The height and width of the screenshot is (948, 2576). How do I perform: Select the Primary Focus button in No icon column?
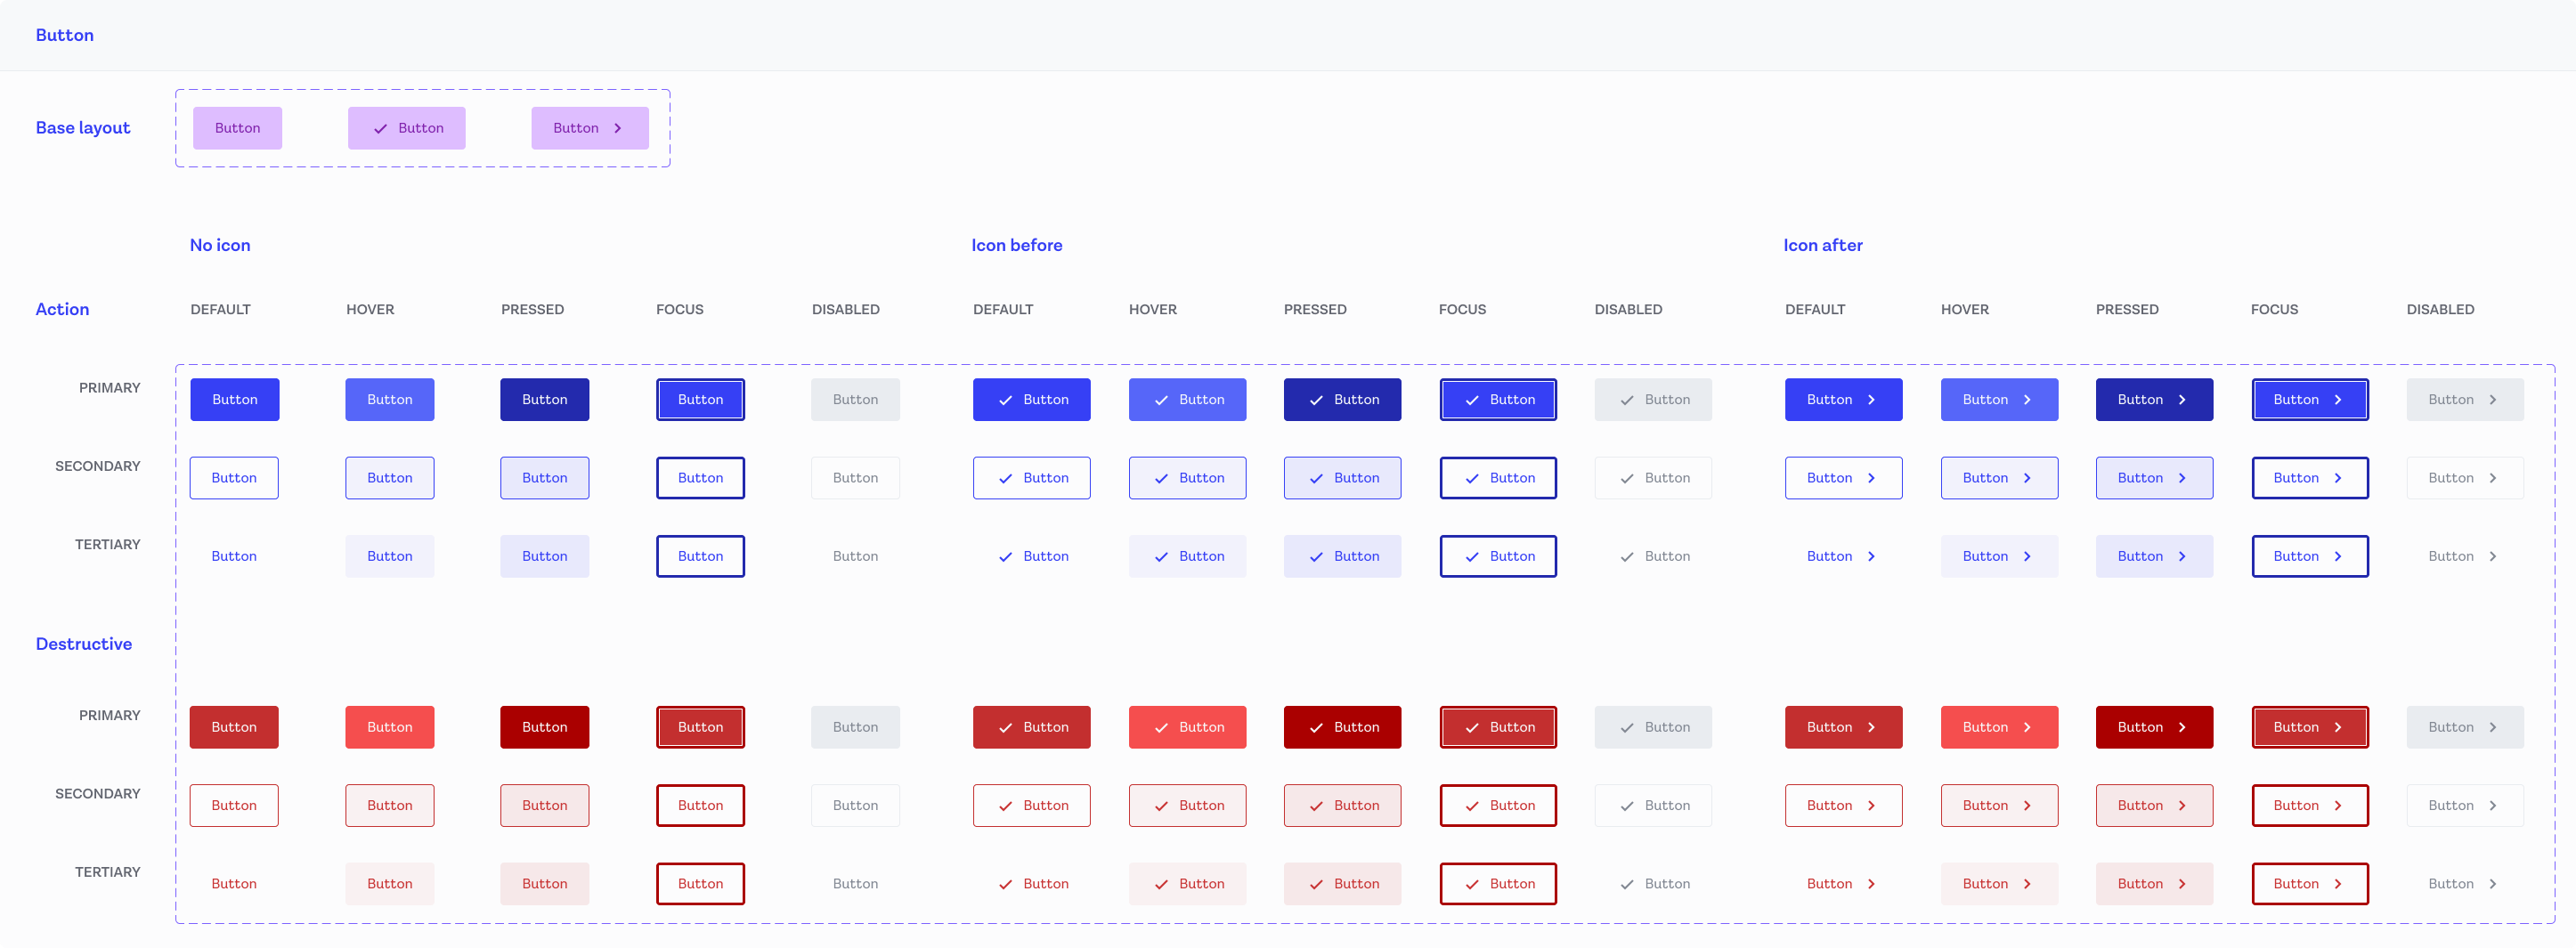[x=700, y=399]
